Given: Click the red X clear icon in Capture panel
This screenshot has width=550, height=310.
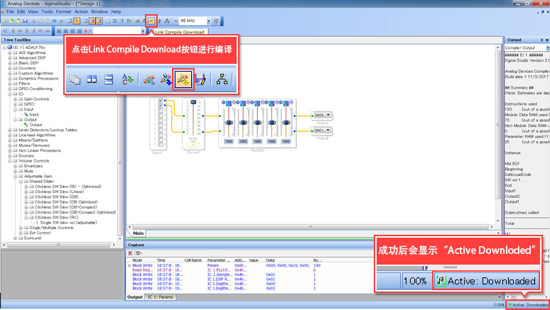Looking at the screenshot, I should (130, 253).
